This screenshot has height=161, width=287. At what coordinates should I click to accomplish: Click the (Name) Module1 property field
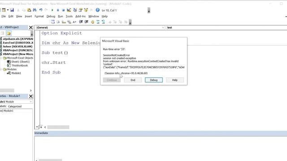pyautogui.click(x=16, y=111)
